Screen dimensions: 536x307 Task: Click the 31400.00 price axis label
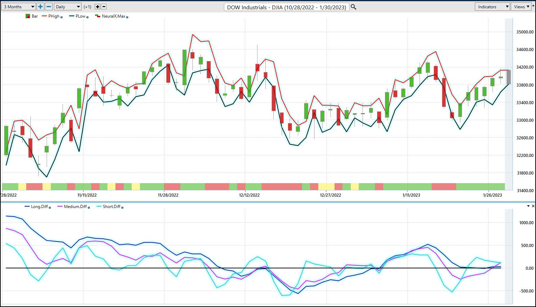click(525, 191)
